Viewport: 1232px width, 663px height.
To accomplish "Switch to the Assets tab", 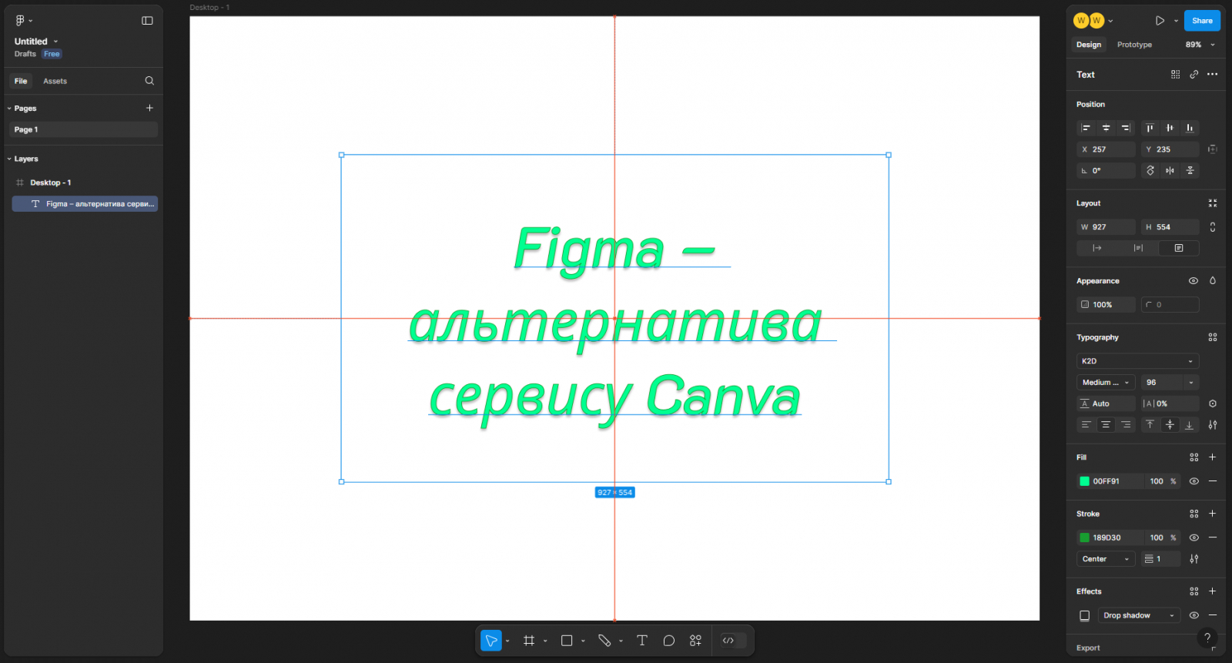I will coord(55,81).
